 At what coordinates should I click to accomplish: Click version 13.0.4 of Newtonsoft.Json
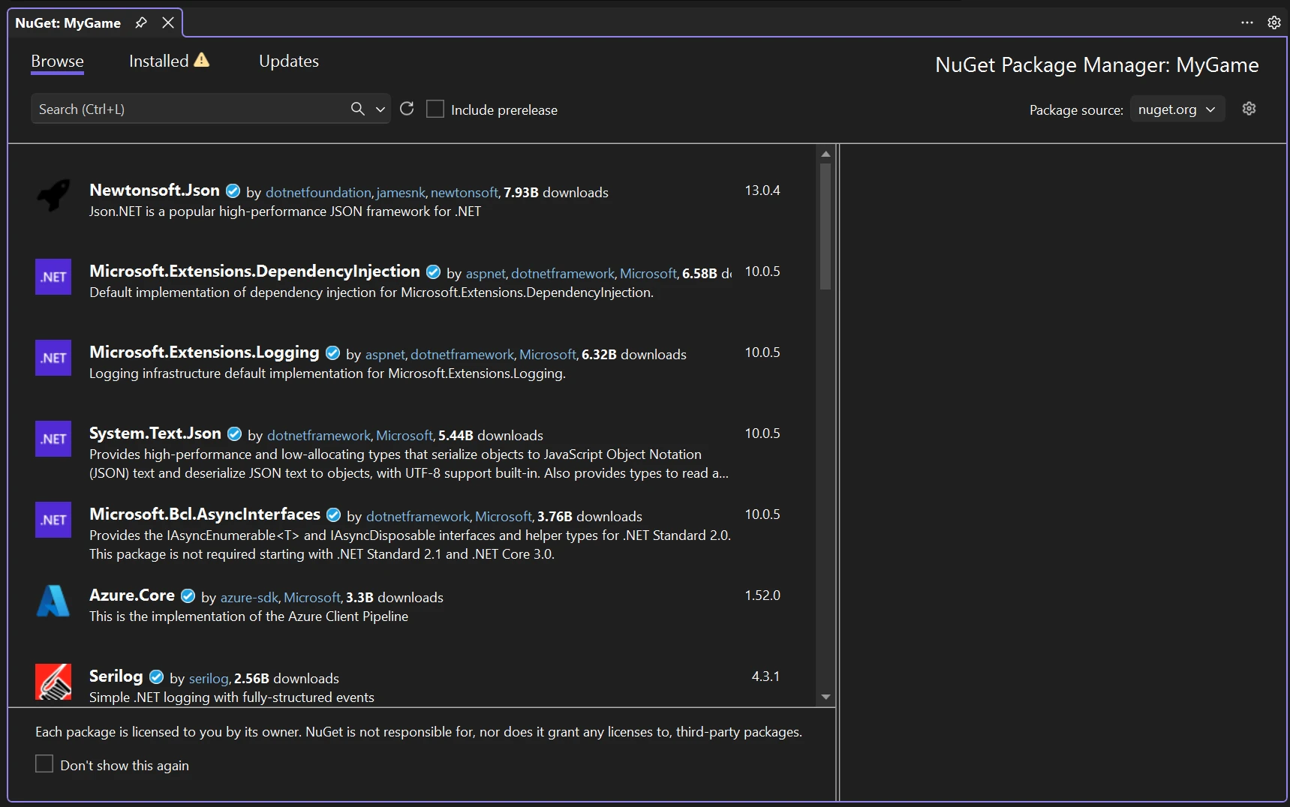(762, 190)
